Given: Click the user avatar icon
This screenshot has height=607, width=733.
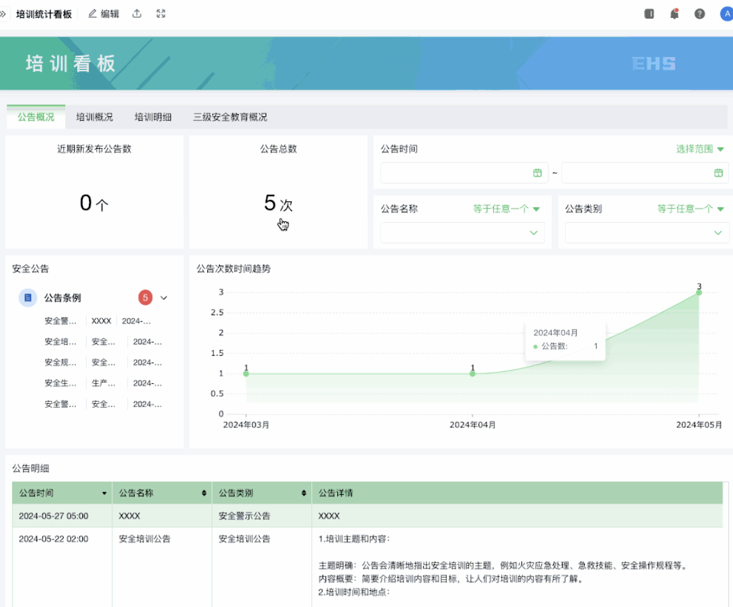Looking at the screenshot, I should (x=726, y=14).
